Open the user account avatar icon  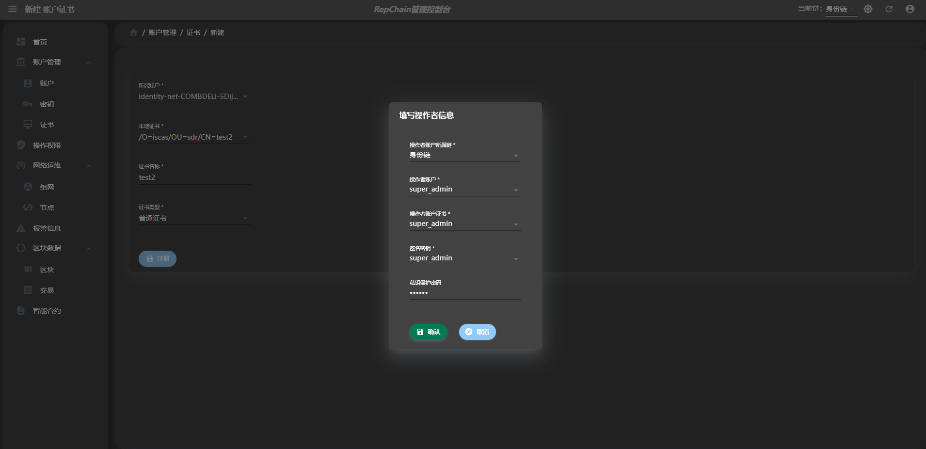pyautogui.click(x=910, y=9)
